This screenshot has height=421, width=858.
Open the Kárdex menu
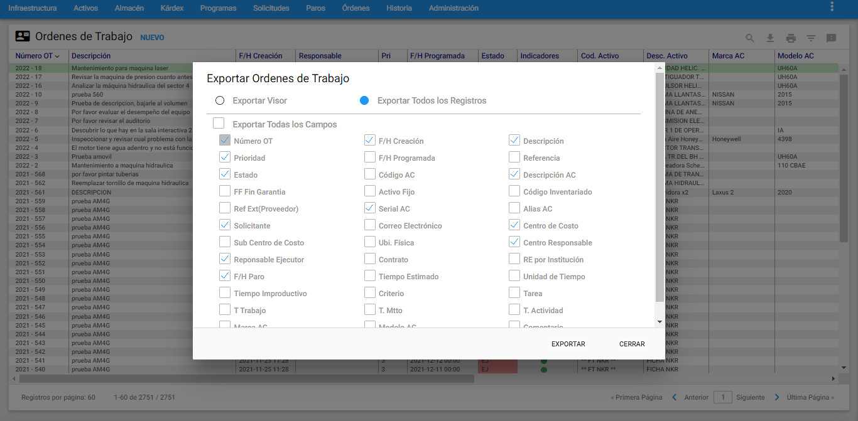[171, 8]
